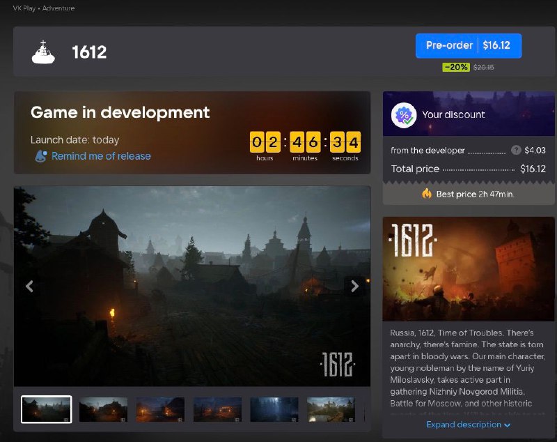The image size is (557, 442).
Task: Click the bell reminder icon
Action: click(41, 156)
